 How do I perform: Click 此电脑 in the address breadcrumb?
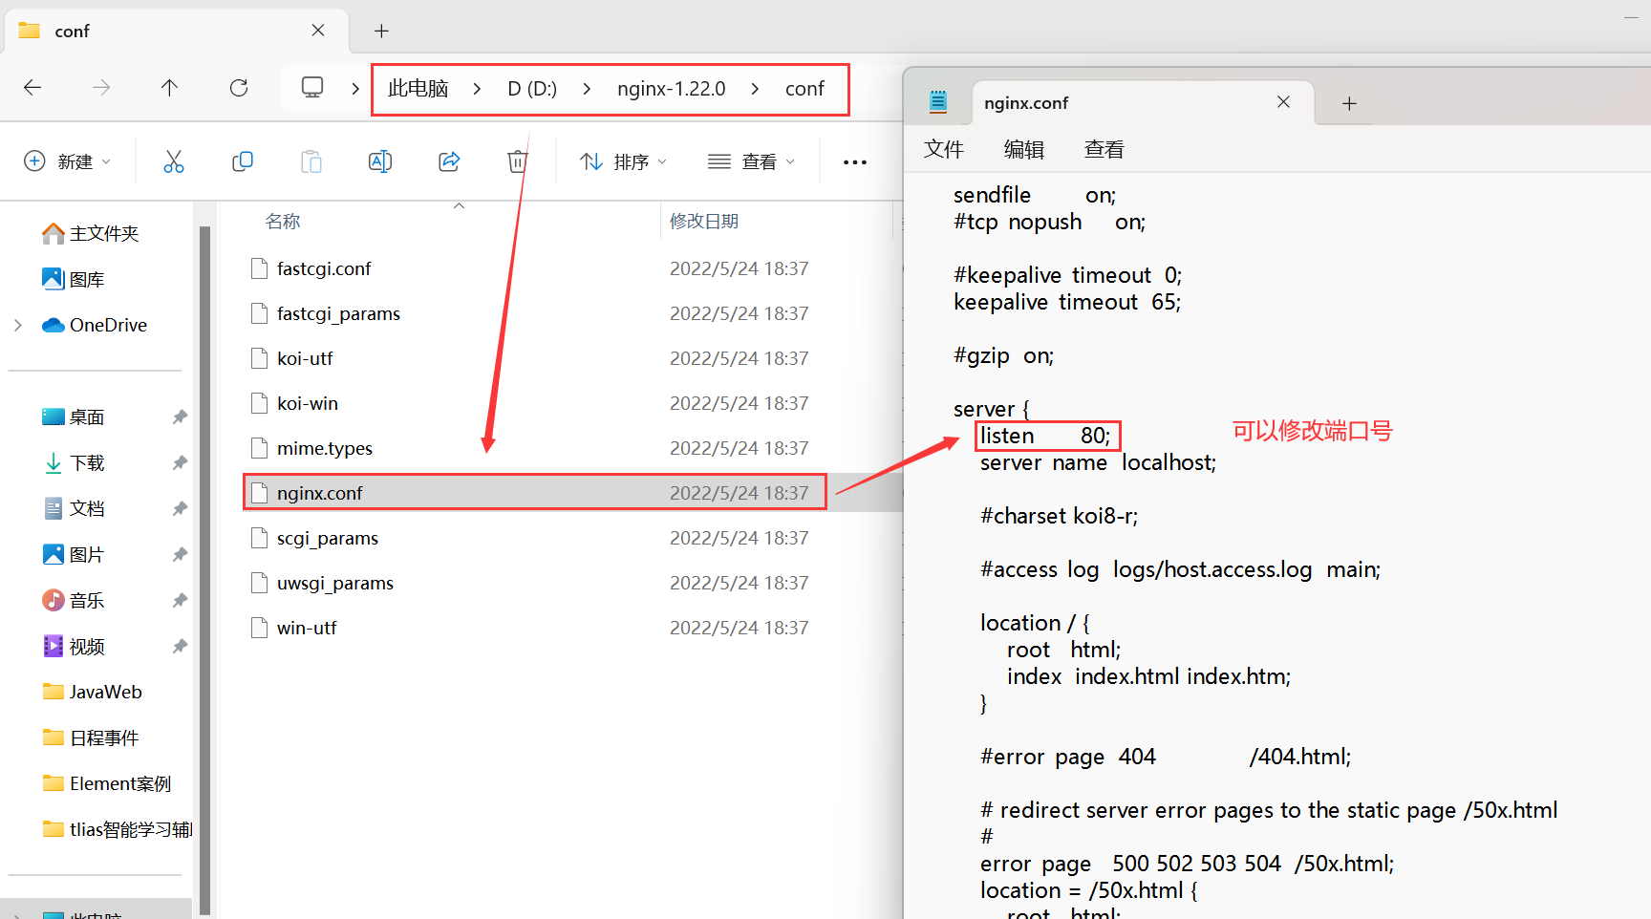pyautogui.click(x=418, y=89)
